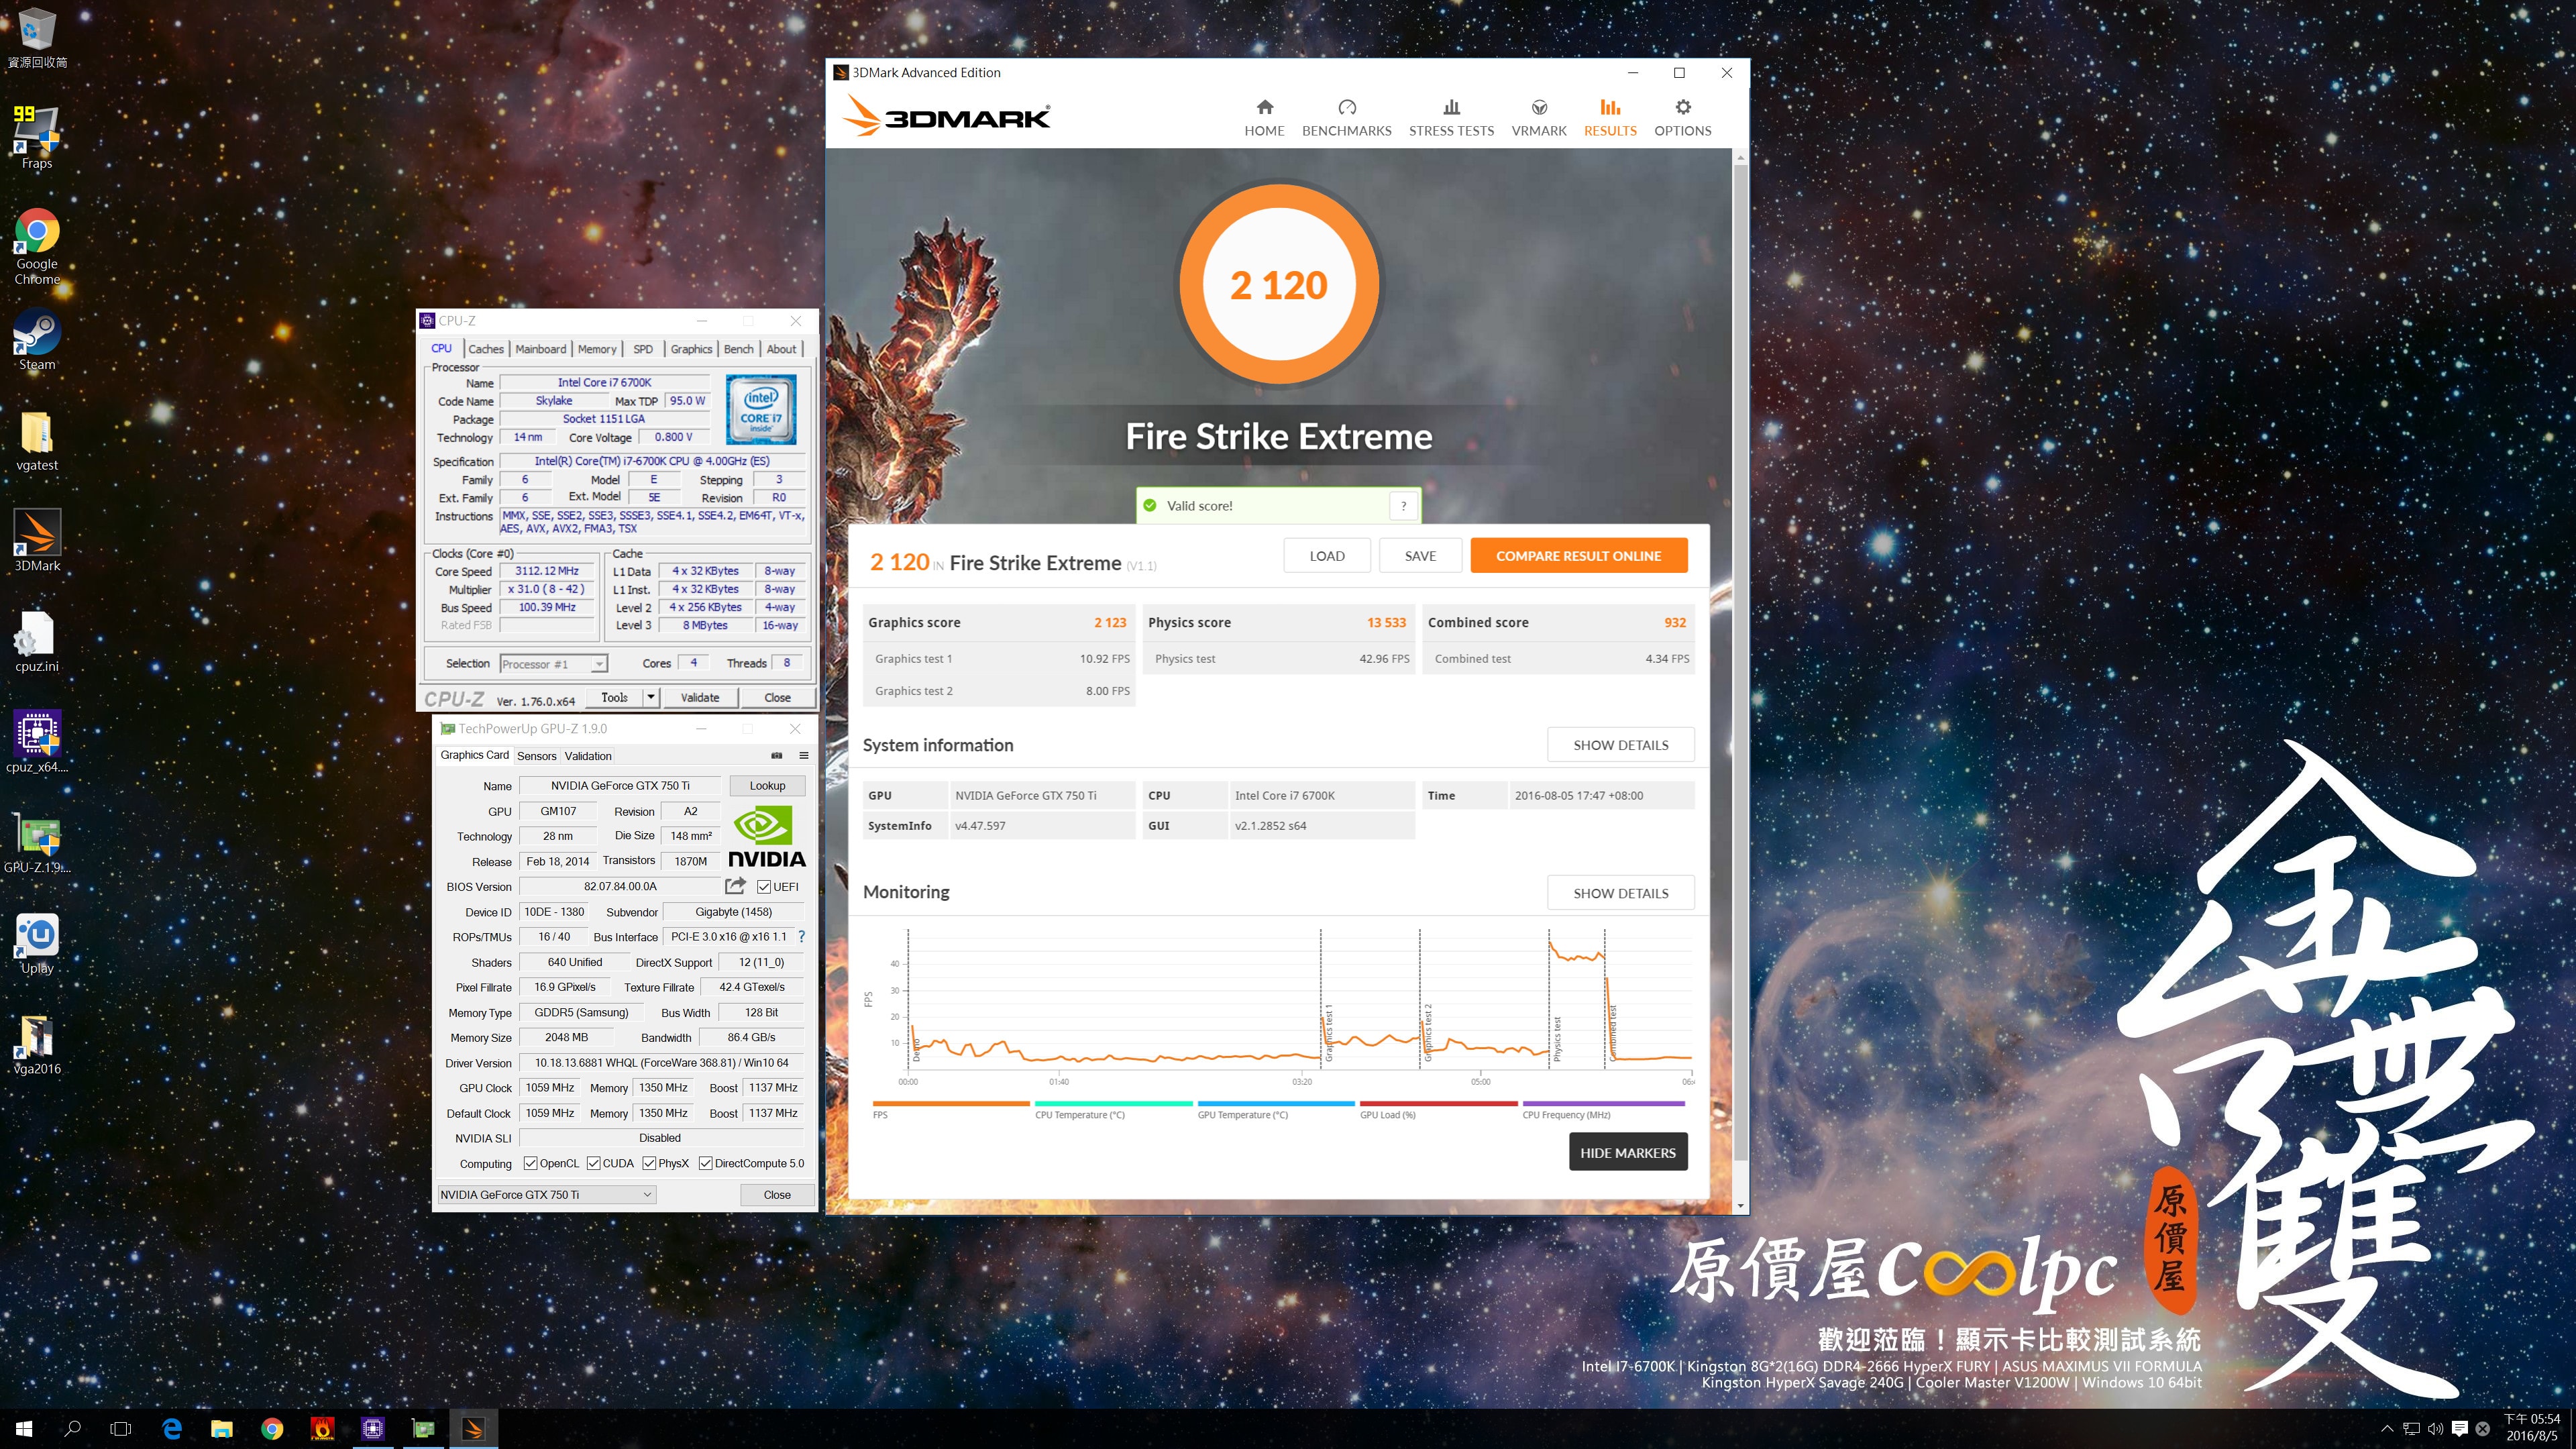Select the vgatest folder on desktop
This screenshot has width=2576, height=1449.
[x=37, y=441]
